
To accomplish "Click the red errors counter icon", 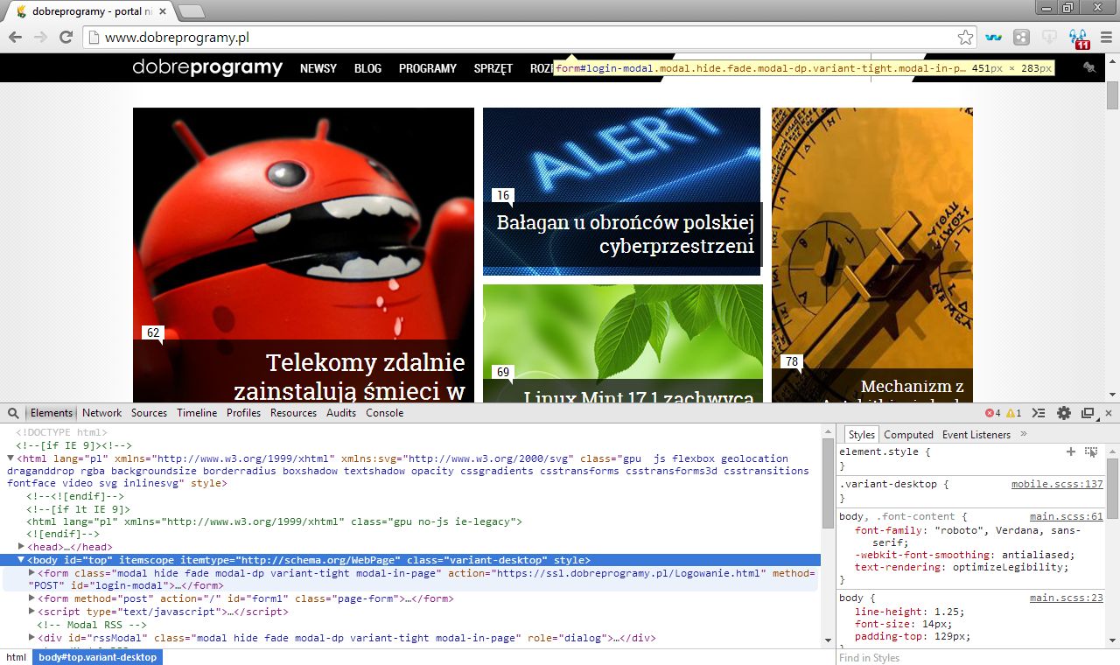I will [x=993, y=413].
